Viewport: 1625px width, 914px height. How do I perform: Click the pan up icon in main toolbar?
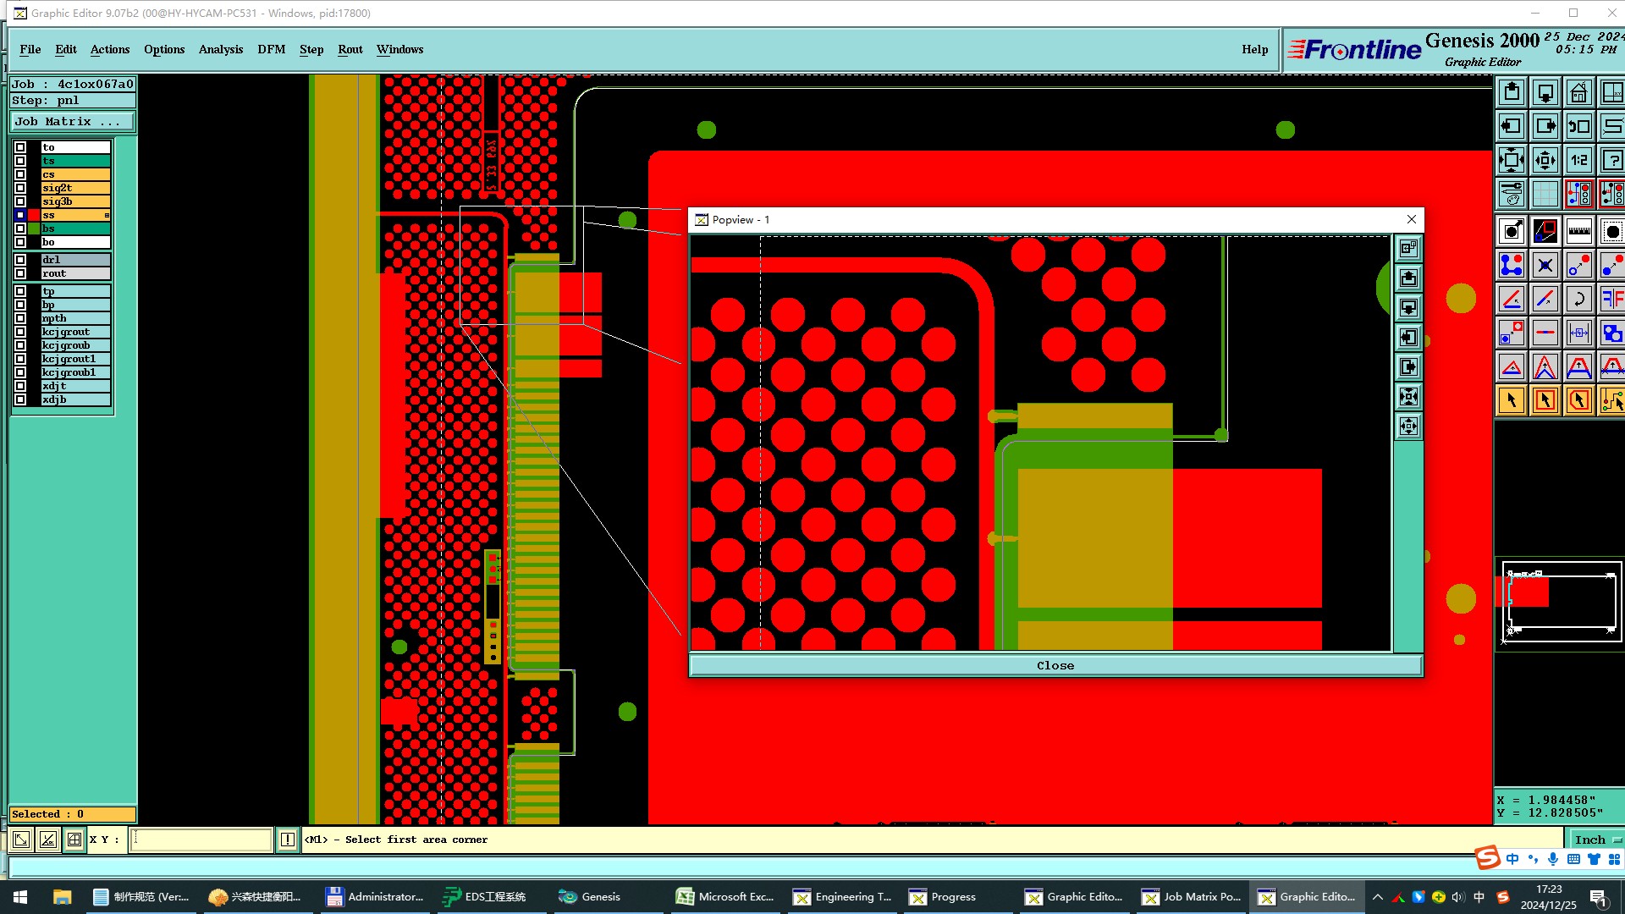click(1512, 92)
